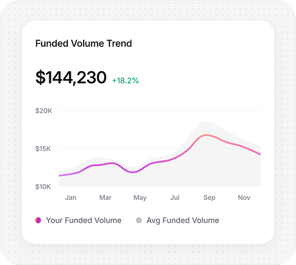Select the Jan label on x-axis
This screenshot has width=296, height=265.
tap(71, 198)
